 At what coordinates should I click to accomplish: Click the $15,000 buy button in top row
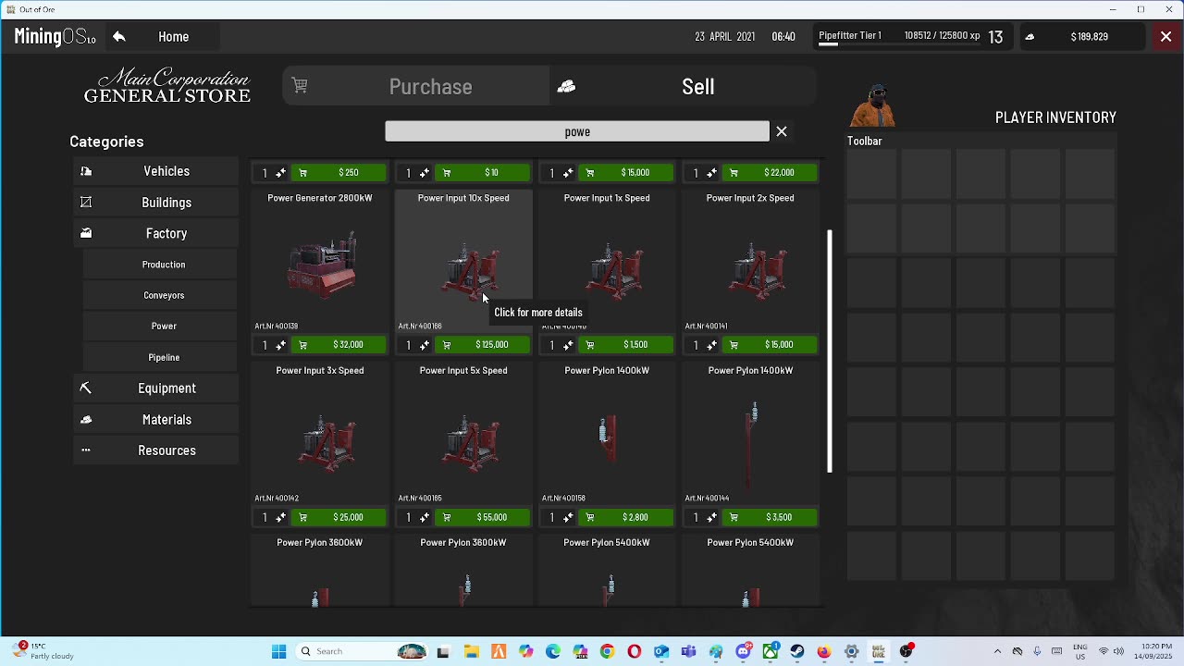[x=626, y=173]
